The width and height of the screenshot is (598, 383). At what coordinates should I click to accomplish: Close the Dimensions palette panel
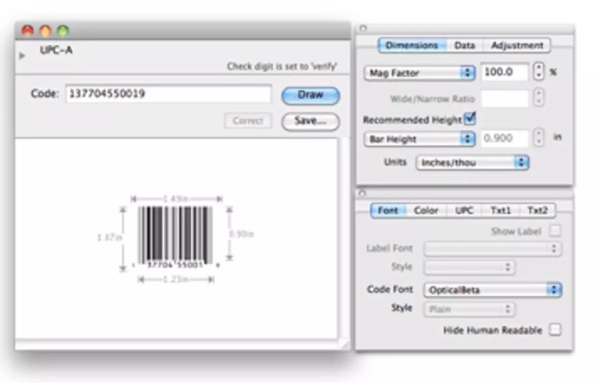[363, 28]
